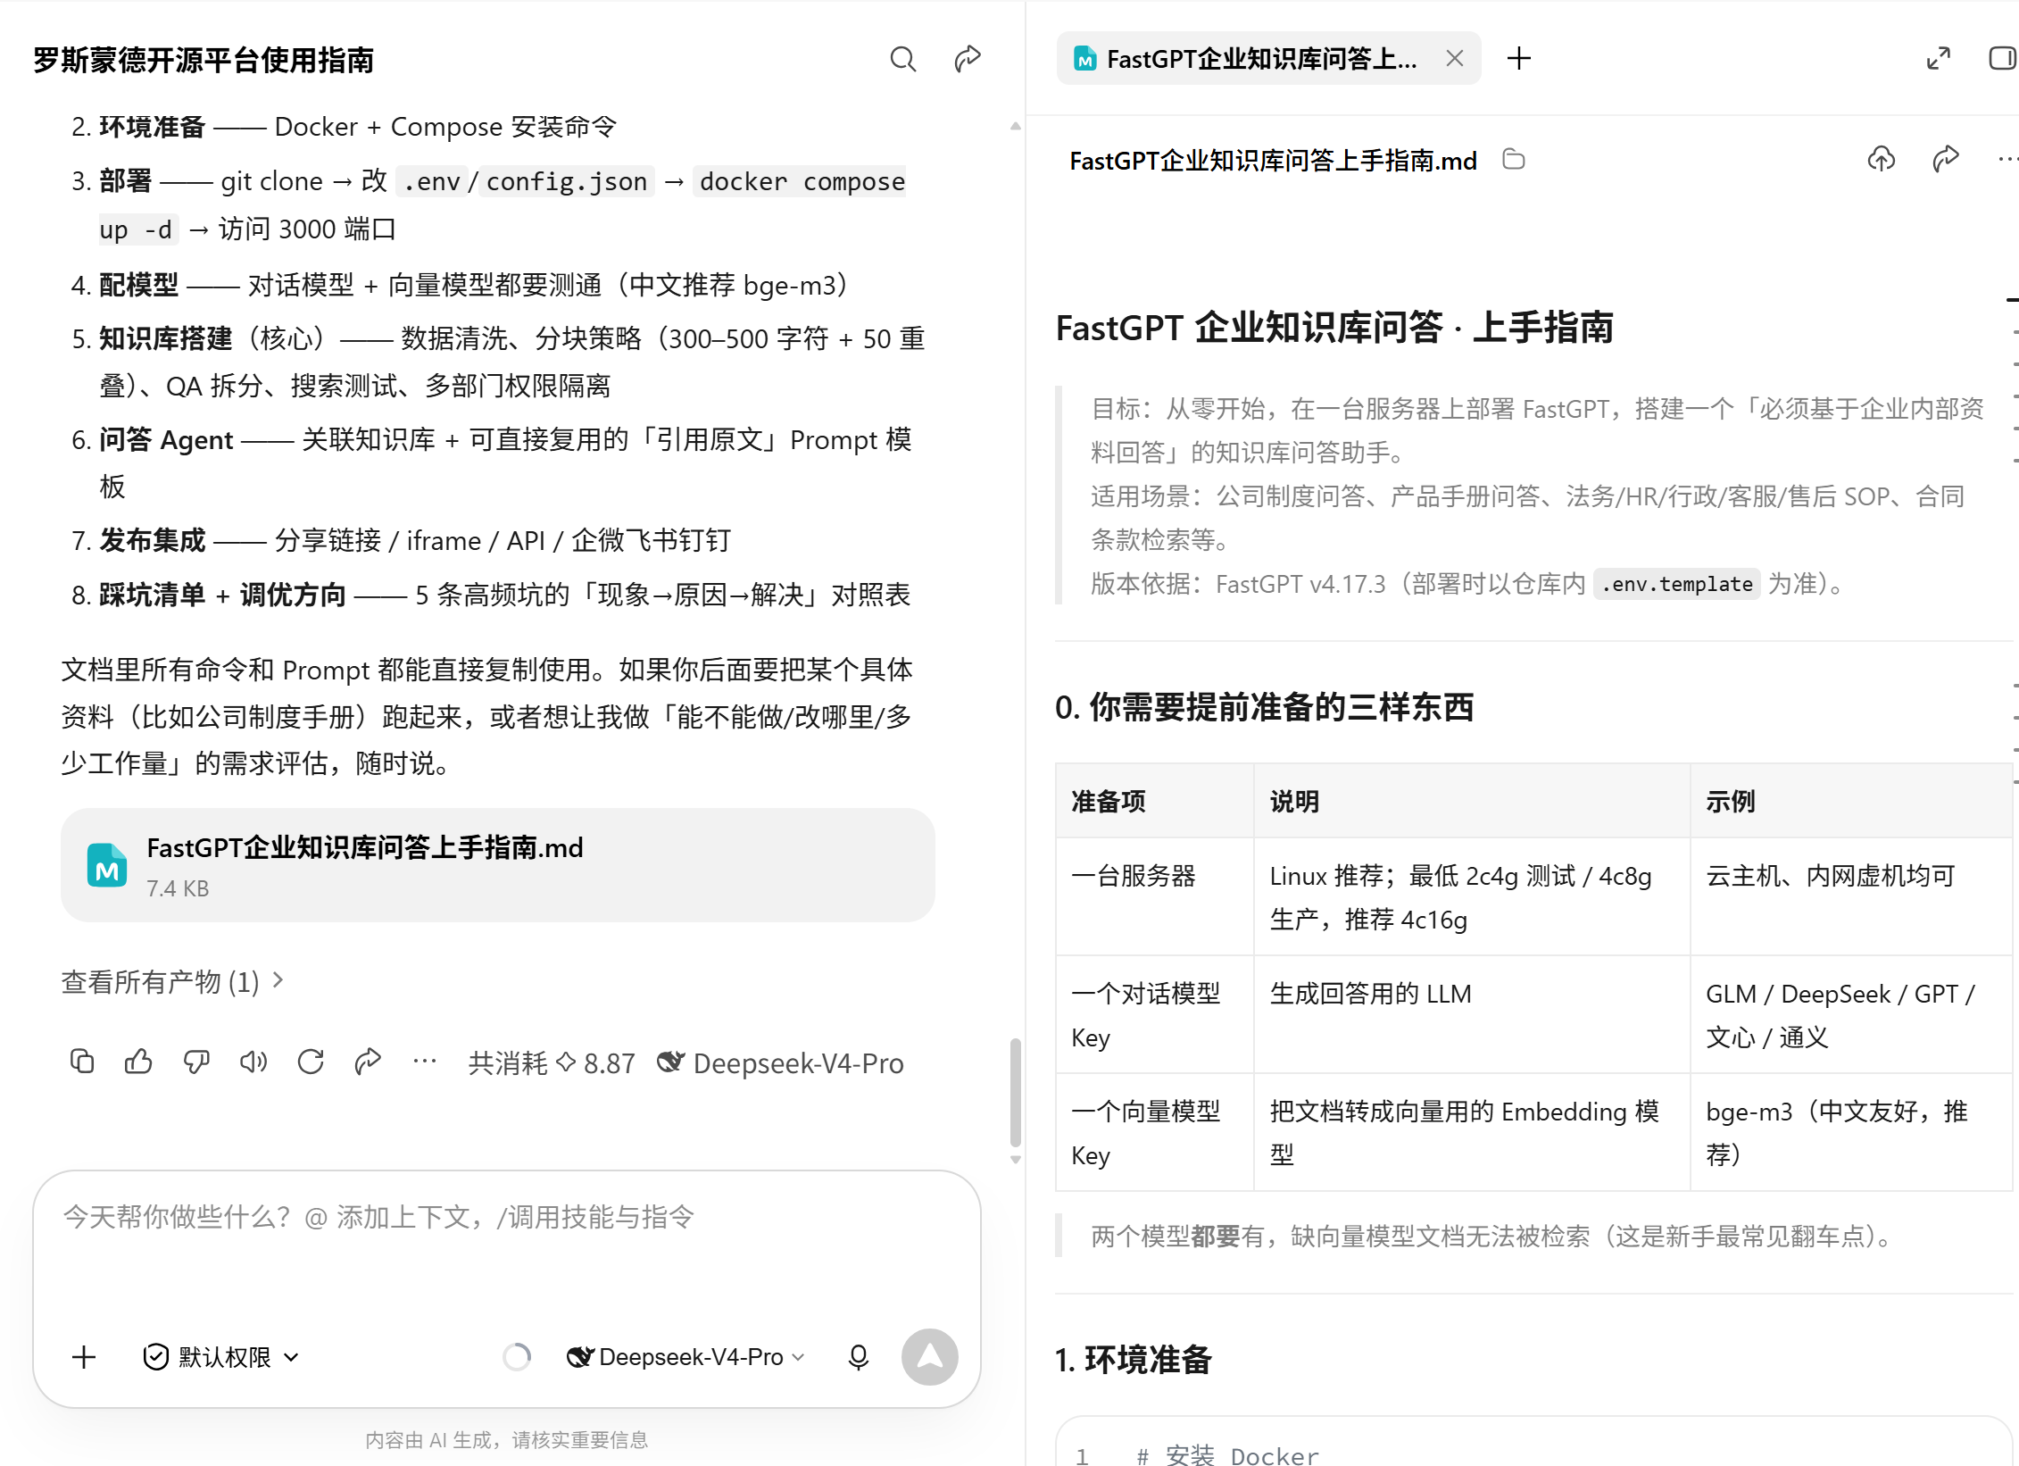Open new tab with plus icon

click(1519, 59)
